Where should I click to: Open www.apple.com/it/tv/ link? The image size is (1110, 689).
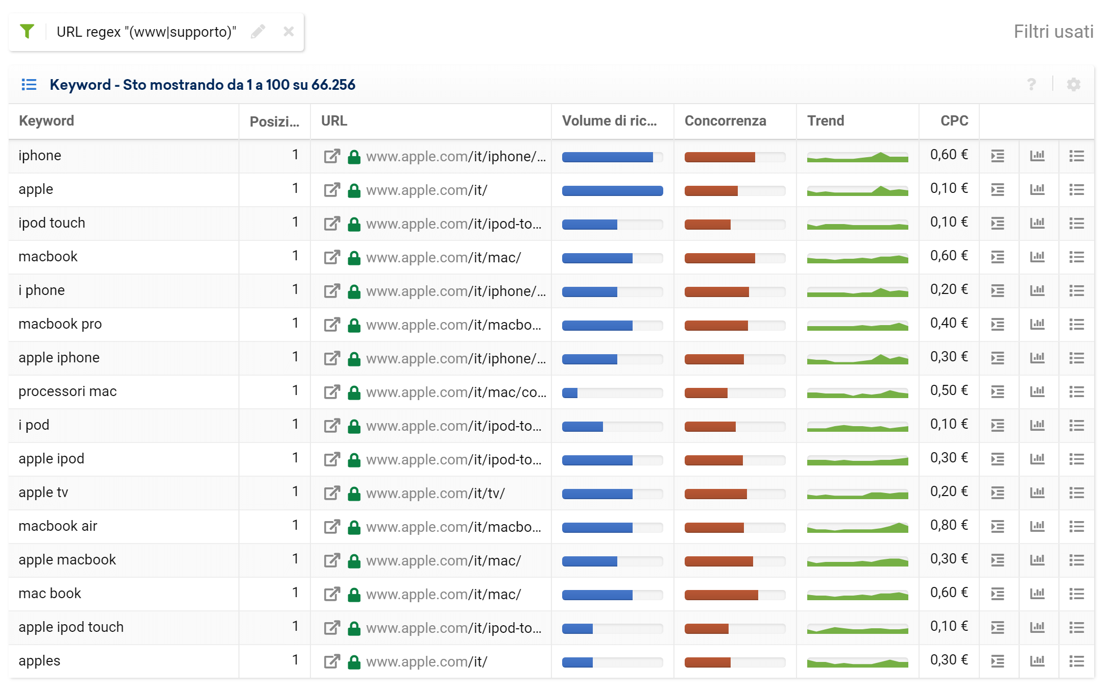coord(436,493)
